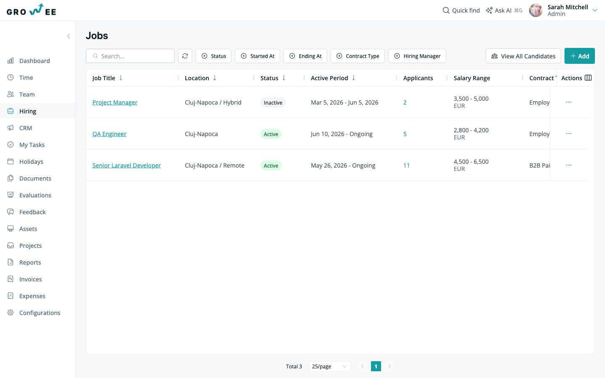Image resolution: width=605 pixels, height=378 pixels.
Task: Click the Growee logo
Action: (x=32, y=10)
